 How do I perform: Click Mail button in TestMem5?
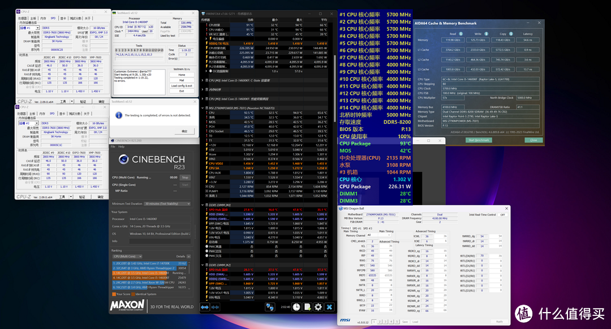[x=182, y=80]
